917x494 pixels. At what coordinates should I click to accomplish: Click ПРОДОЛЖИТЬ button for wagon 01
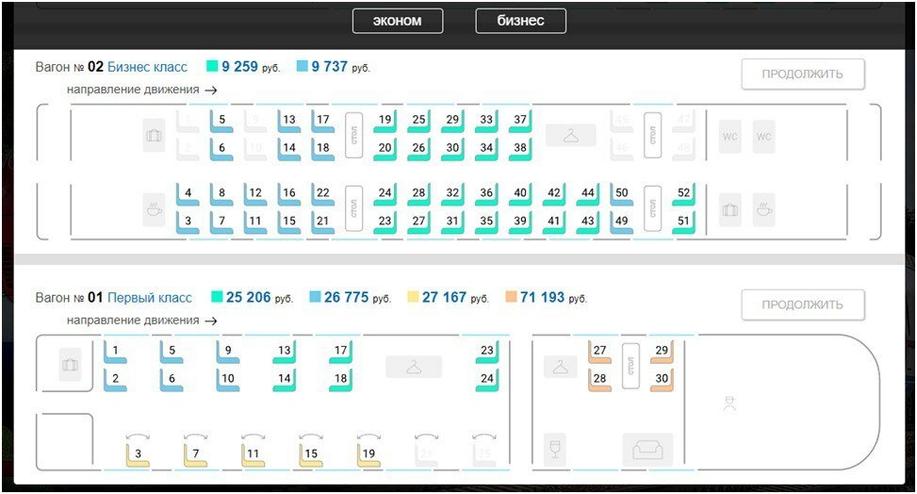point(802,305)
